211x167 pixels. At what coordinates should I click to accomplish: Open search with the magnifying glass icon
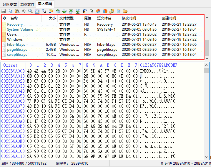(x=30, y=11)
